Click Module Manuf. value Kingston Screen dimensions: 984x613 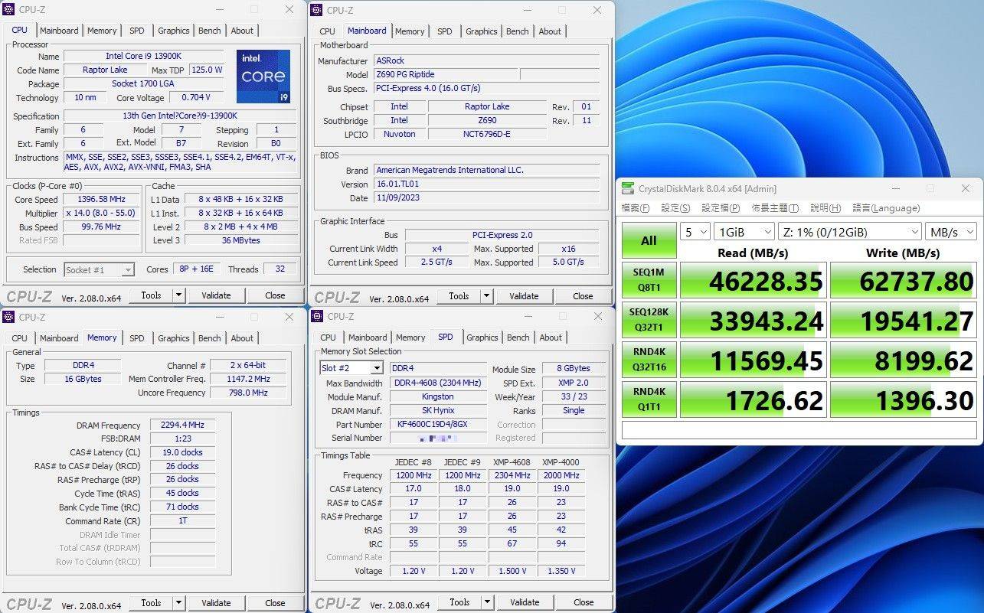tap(437, 396)
